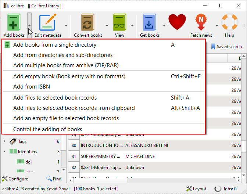The width and height of the screenshot is (247, 194).
Task: Click the Layout button in status bar
Action: [196, 188]
